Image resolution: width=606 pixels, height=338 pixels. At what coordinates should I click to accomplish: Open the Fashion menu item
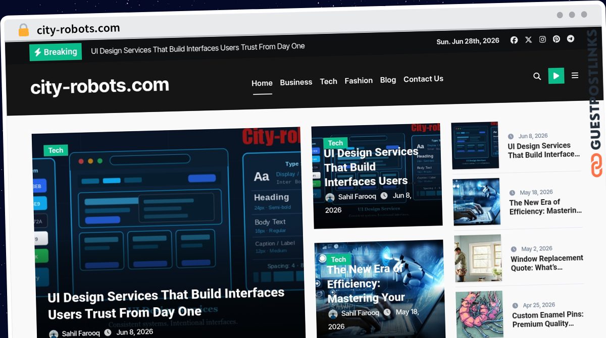(x=359, y=81)
